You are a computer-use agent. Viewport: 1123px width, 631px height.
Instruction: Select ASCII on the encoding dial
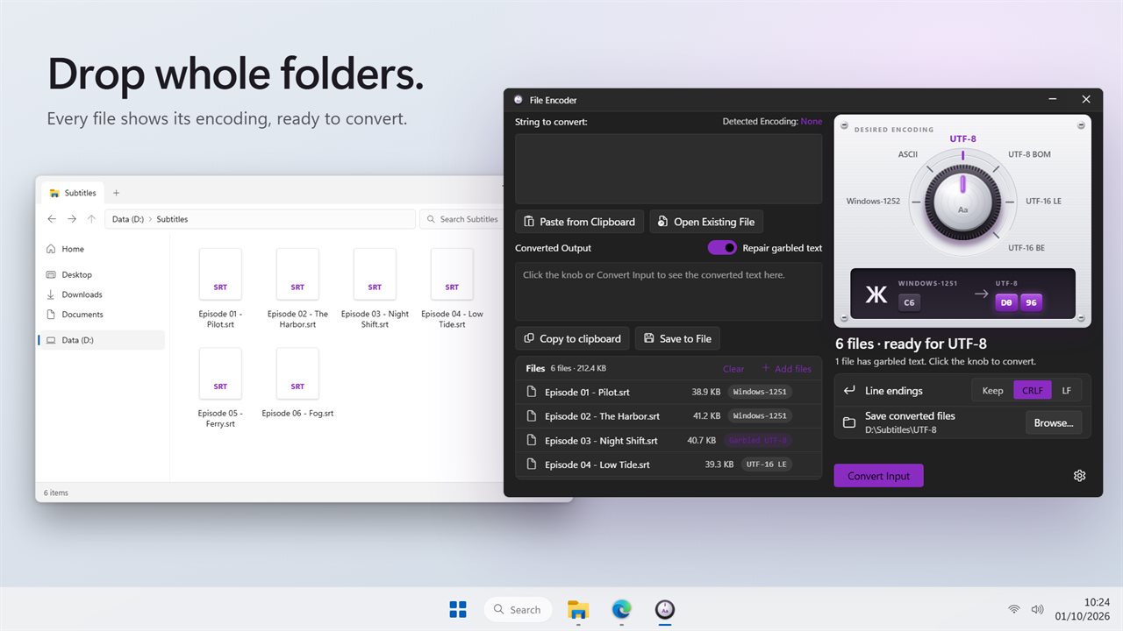[907, 154]
